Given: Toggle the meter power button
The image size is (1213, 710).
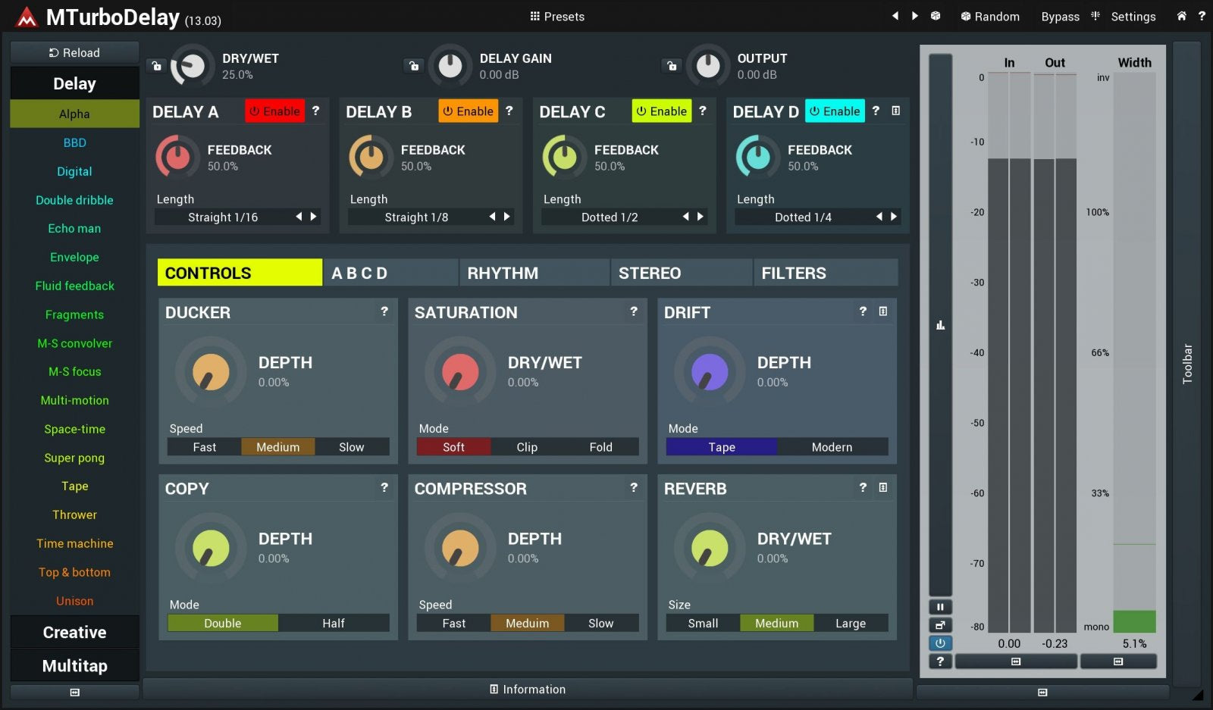Looking at the screenshot, I should (940, 643).
